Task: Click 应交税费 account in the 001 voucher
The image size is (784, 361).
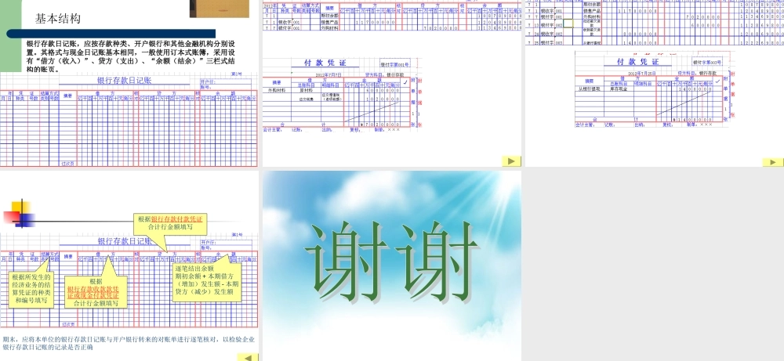Action: coord(305,99)
